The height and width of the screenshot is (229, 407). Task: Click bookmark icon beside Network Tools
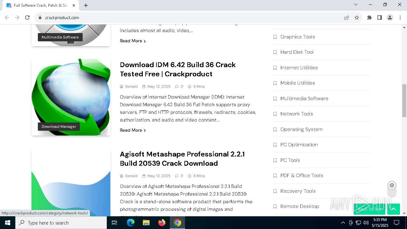coord(275,114)
